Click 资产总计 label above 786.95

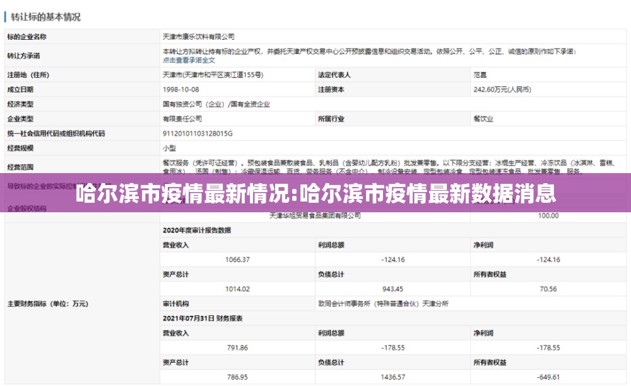tap(175, 362)
